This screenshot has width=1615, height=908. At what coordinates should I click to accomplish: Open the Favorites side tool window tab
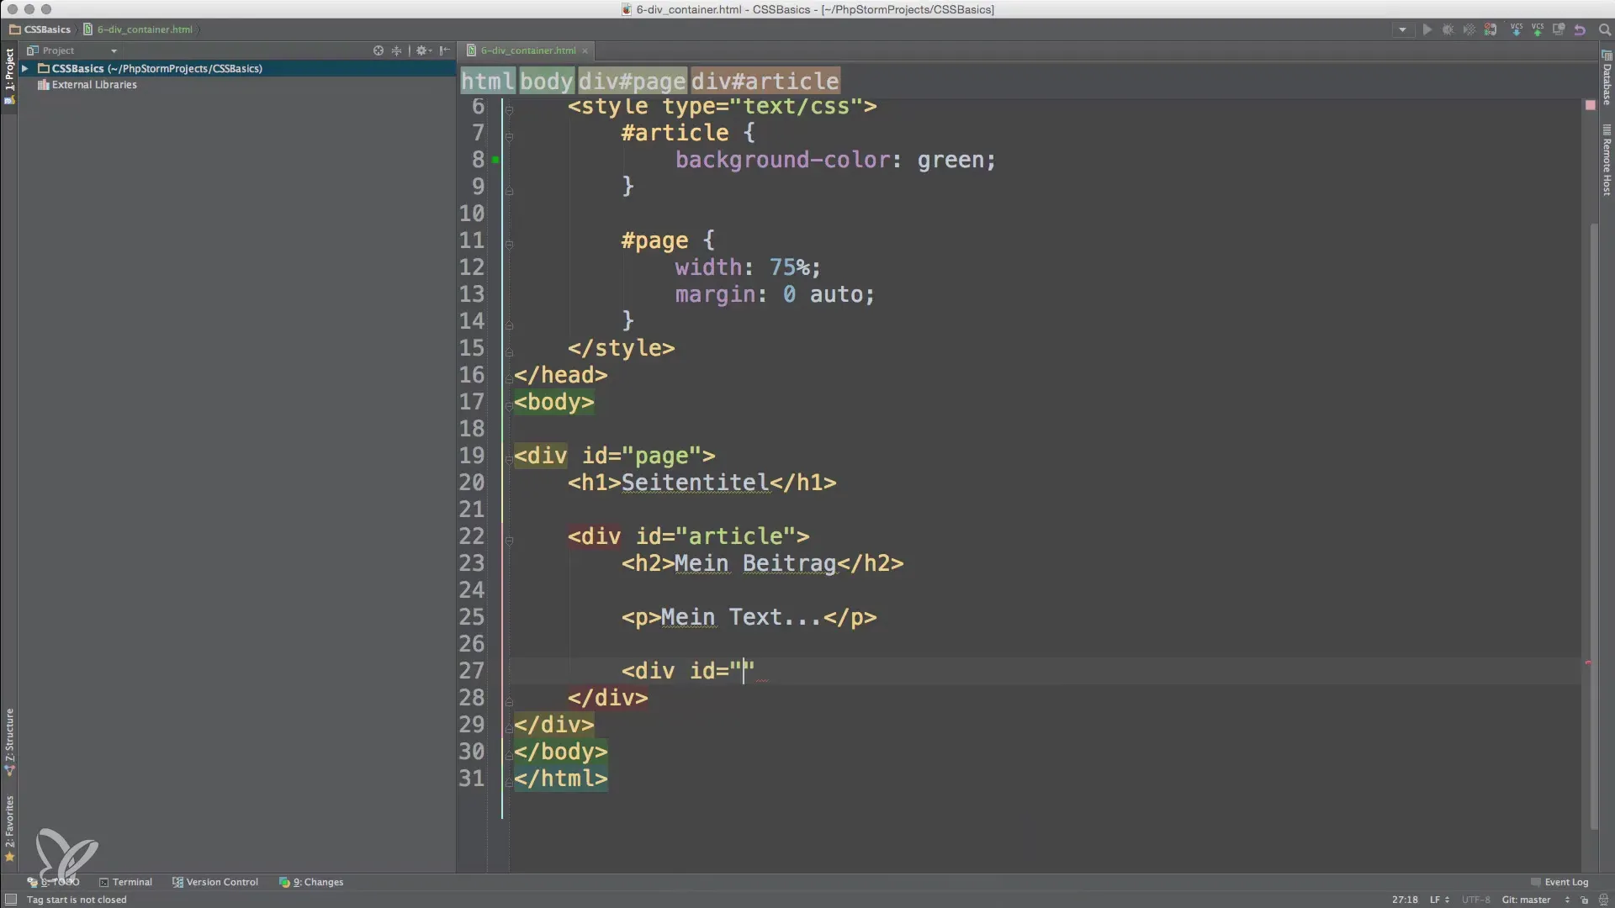(9, 828)
